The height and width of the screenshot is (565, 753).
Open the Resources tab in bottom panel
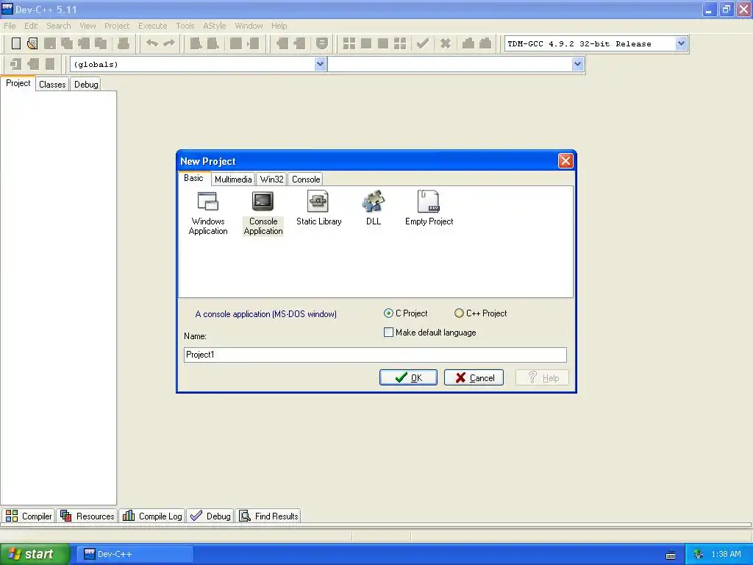click(88, 516)
